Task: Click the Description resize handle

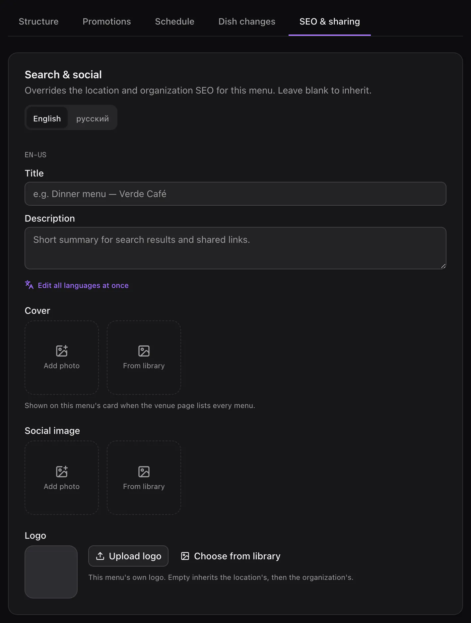Action: coord(443,266)
